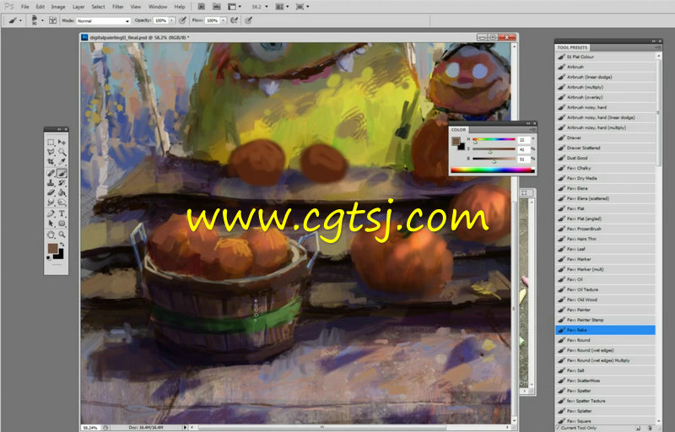675x432 pixels.
Task: Select the Shape tool
Action: [62, 224]
